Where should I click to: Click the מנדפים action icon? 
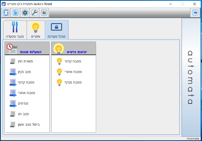(x=13, y=104)
